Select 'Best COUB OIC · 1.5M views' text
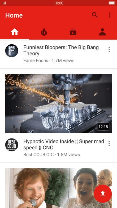 point(52,155)
